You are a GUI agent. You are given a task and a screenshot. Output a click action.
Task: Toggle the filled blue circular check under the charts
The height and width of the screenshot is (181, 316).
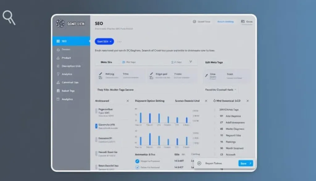pos(137,161)
